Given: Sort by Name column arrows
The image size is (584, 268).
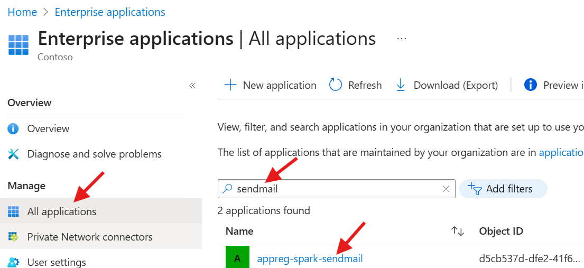Looking at the screenshot, I should 457,232.
